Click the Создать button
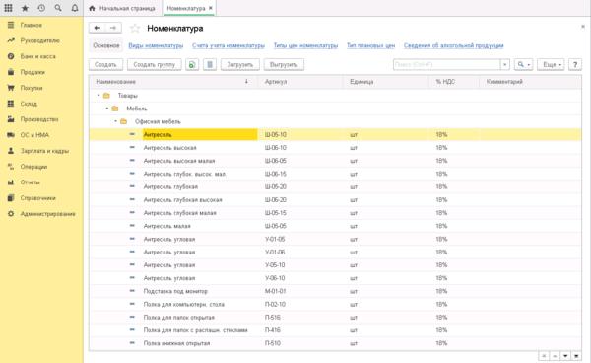Screen dimensions: 591x363 [x=105, y=64]
